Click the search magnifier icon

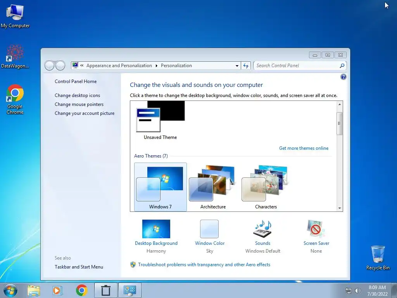point(342,66)
